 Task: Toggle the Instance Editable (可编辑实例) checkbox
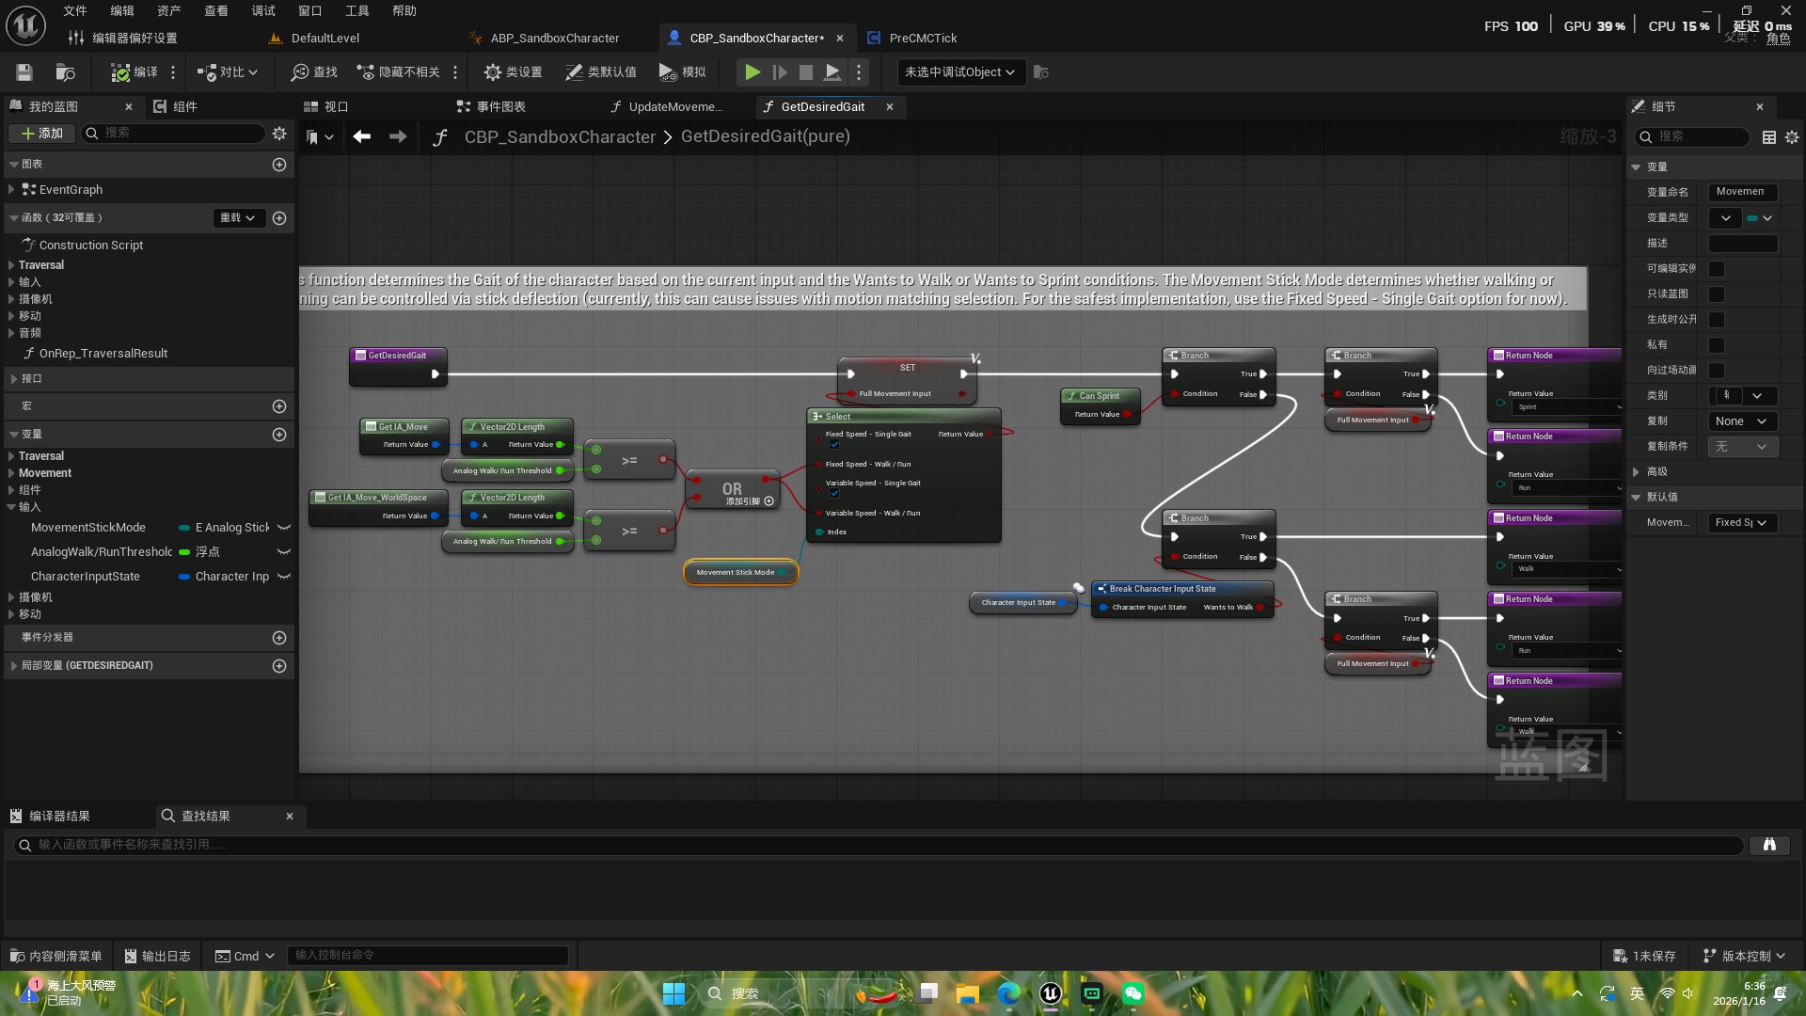[1717, 269]
